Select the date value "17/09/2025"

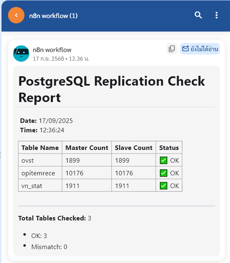point(56,121)
